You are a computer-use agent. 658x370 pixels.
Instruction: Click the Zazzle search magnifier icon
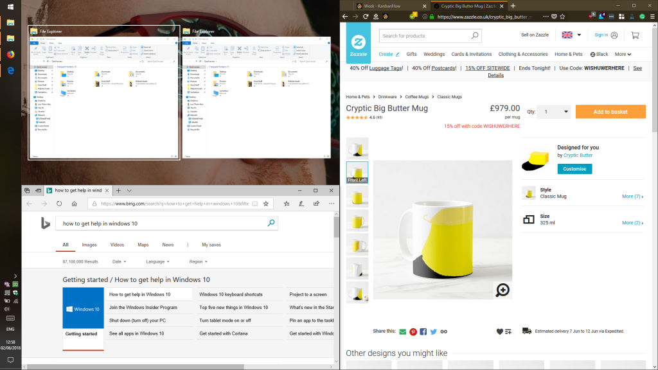coord(475,36)
